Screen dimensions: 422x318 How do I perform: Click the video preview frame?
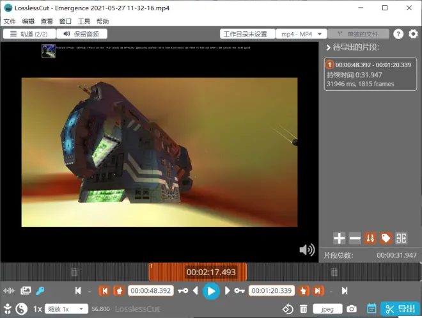(159, 152)
